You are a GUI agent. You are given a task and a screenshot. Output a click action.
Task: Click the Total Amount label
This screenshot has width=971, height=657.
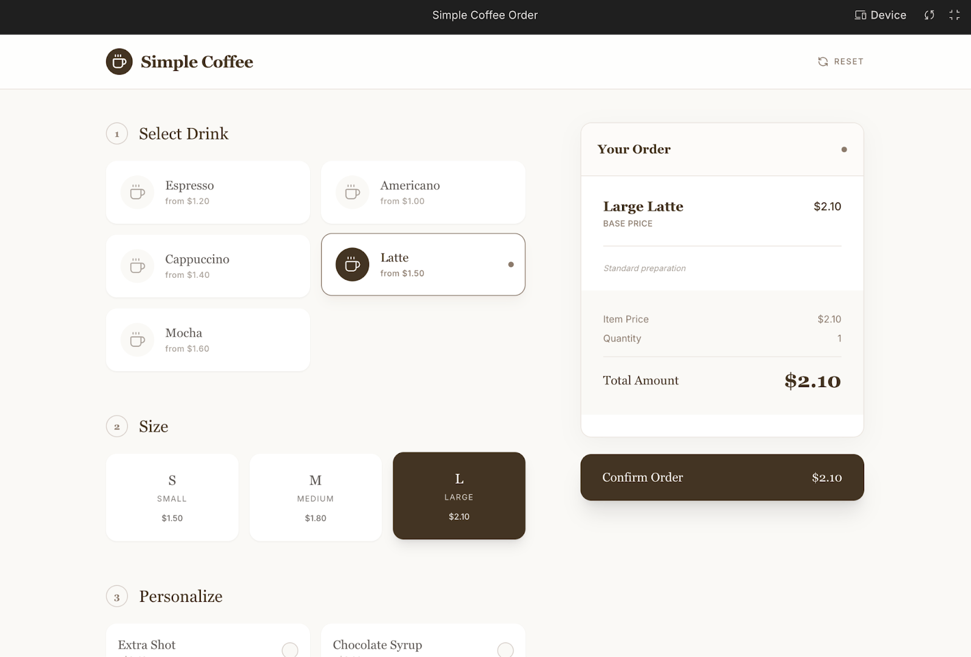(x=641, y=380)
